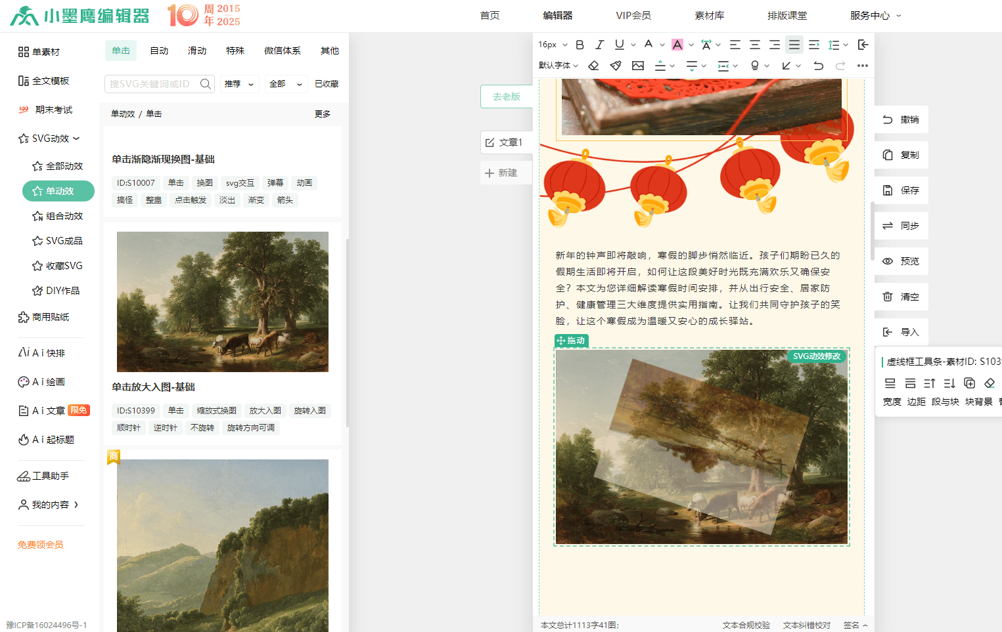Select the format painter brush icon
This screenshot has width=1002, height=632.
point(616,66)
